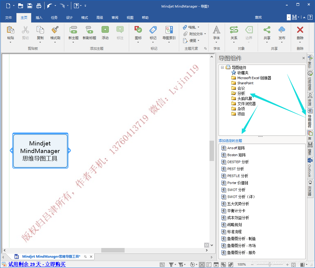
Task: Open the Browser (浏览器) side tab
Action: click(310, 188)
